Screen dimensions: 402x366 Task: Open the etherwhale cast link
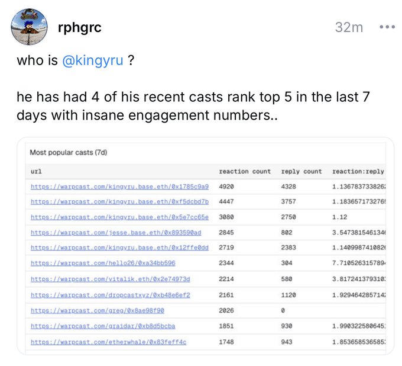click(108, 342)
